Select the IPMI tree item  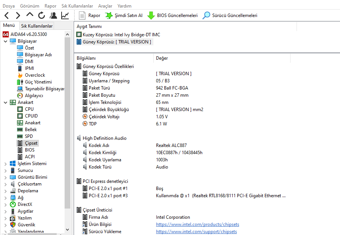tap(29, 68)
